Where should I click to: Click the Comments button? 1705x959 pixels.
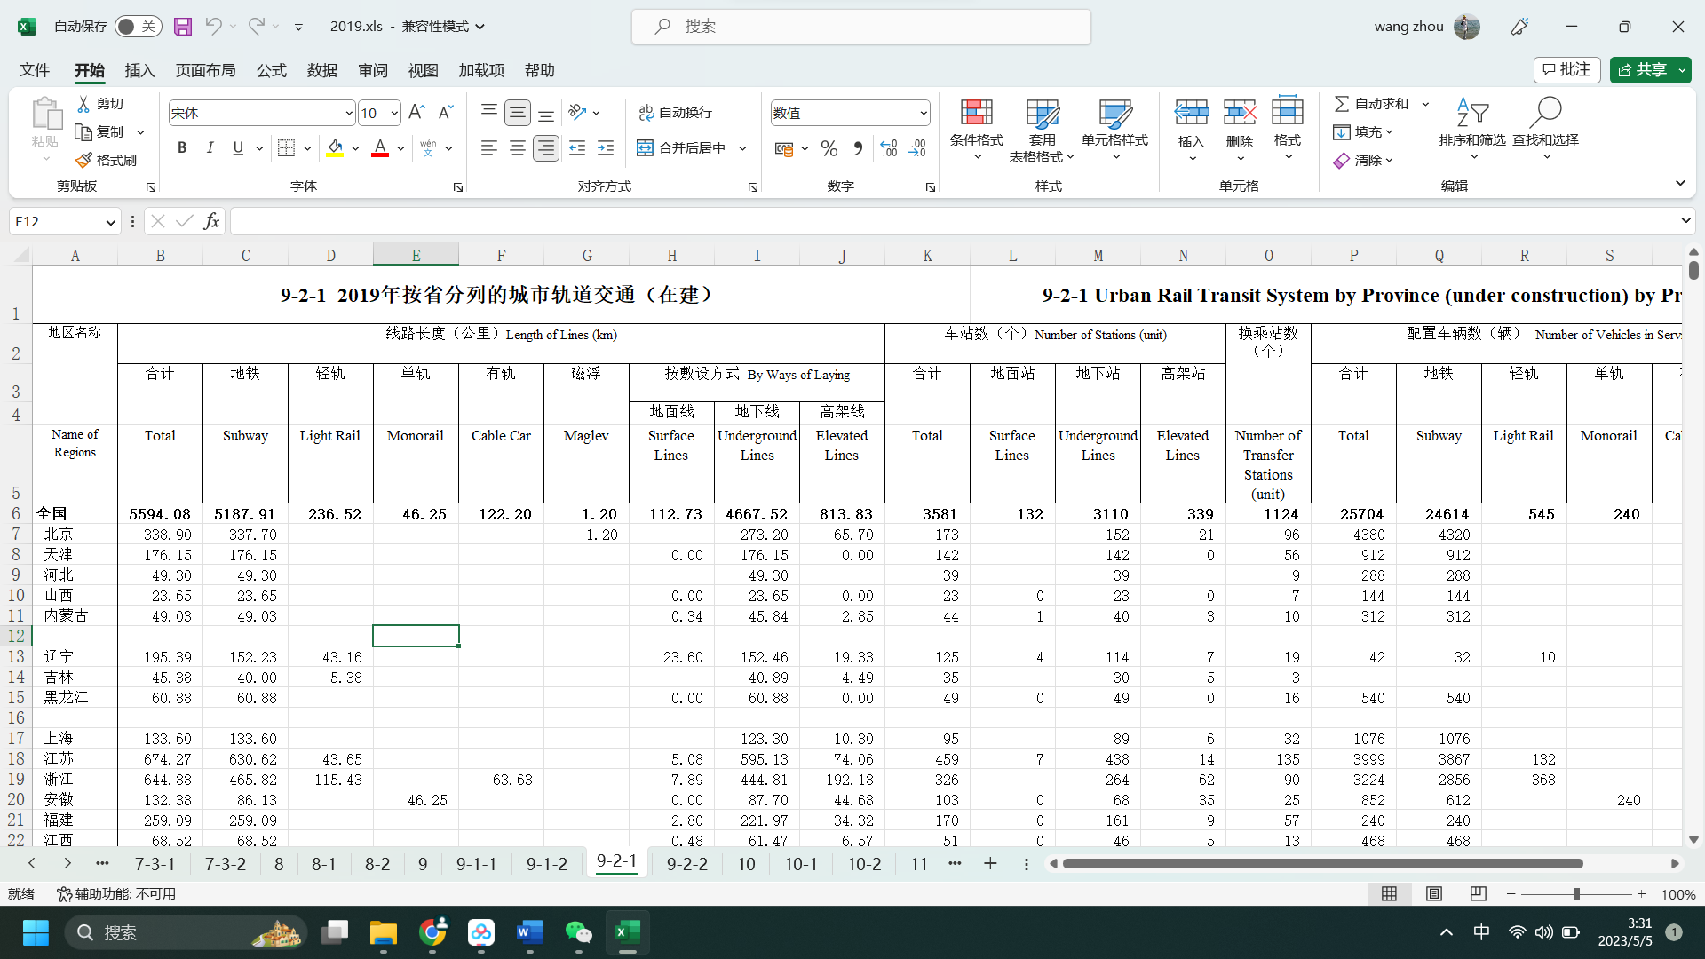(1567, 70)
